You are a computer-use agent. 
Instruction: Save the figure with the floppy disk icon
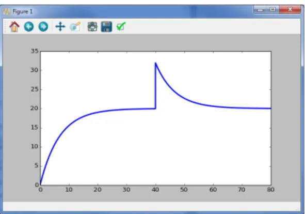coord(107,27)
